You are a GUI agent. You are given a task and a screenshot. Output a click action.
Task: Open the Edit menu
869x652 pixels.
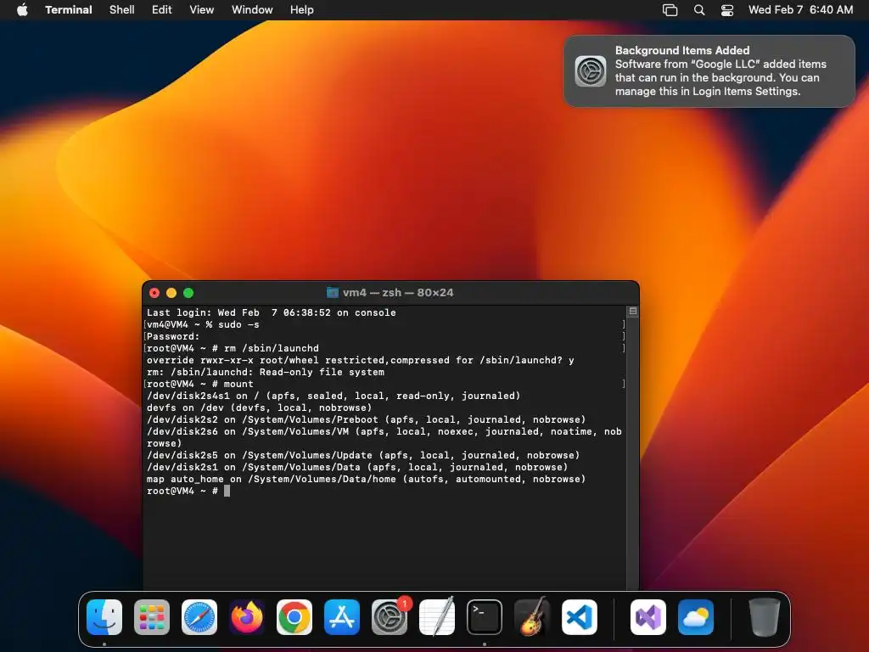click(x=162, y=10)
